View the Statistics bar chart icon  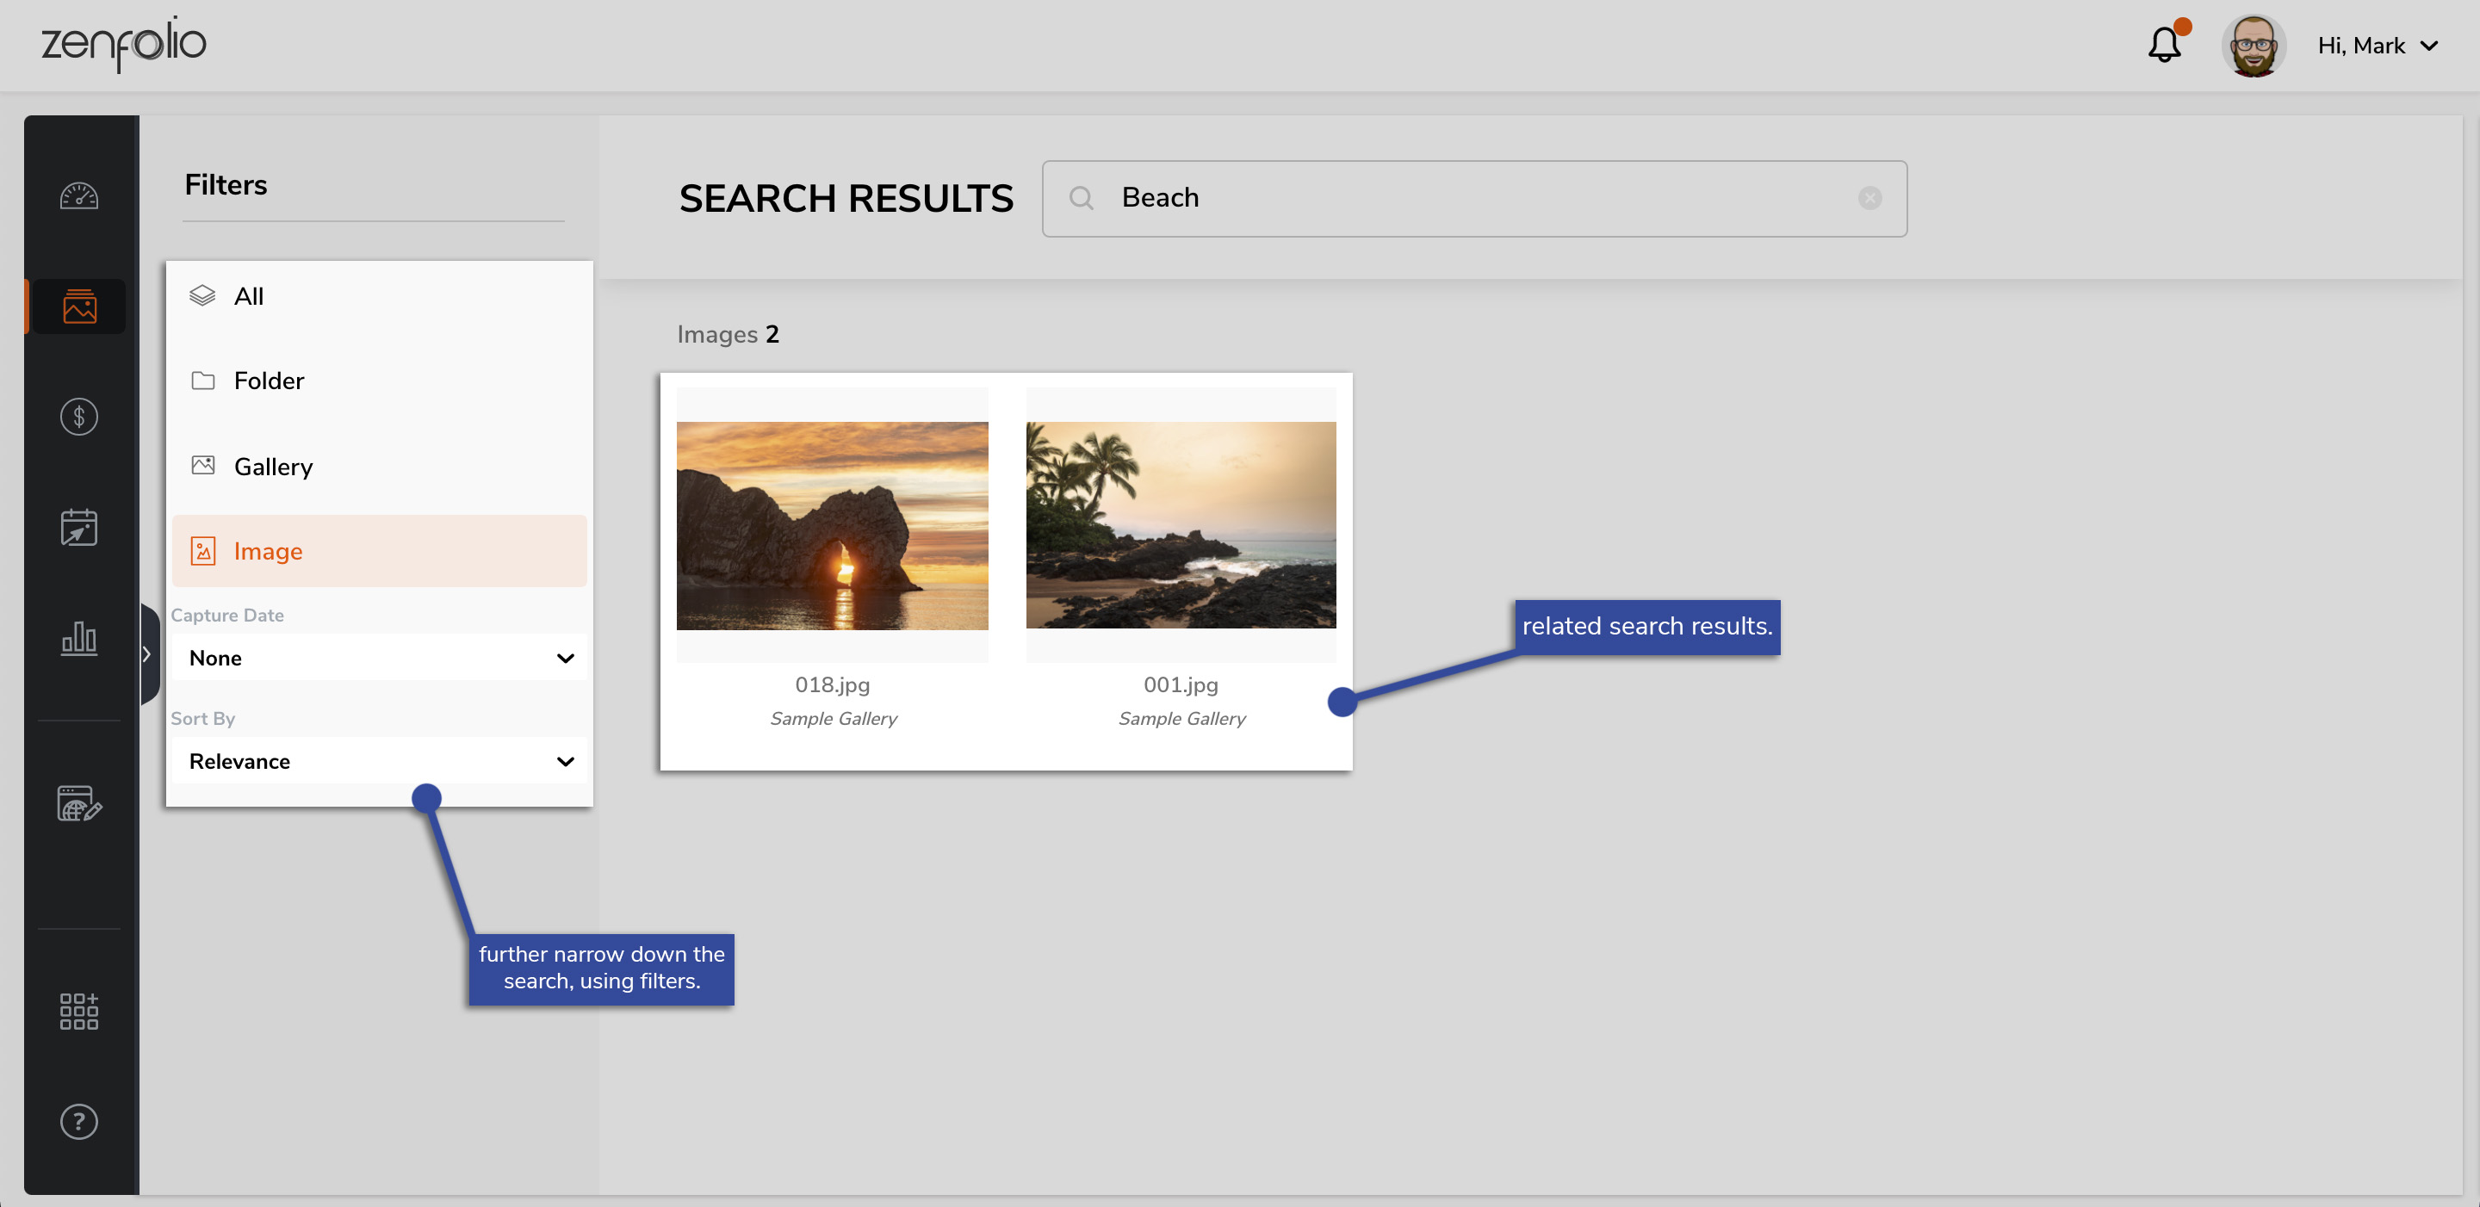click(x=79, y=638)
